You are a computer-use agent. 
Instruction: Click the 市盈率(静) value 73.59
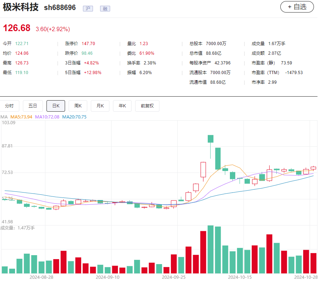286,63
